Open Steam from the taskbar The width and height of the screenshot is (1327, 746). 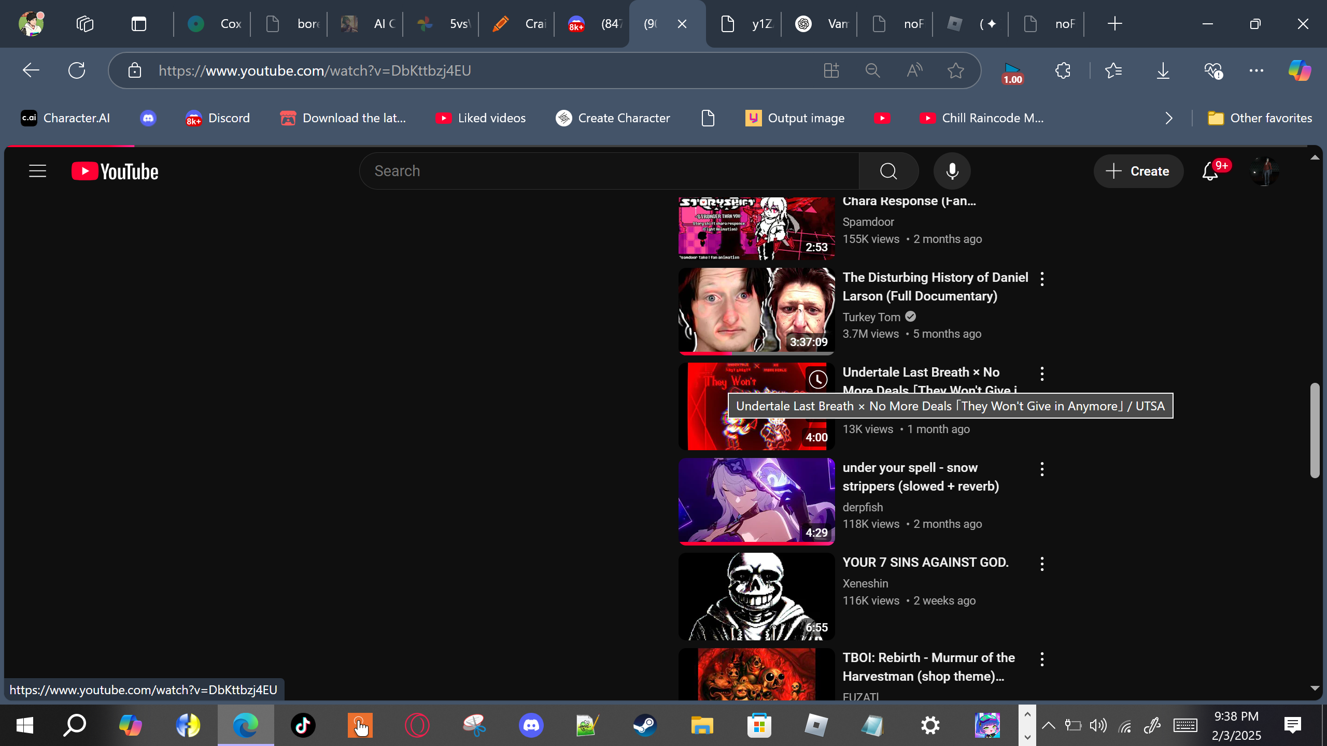coord(645,725)
